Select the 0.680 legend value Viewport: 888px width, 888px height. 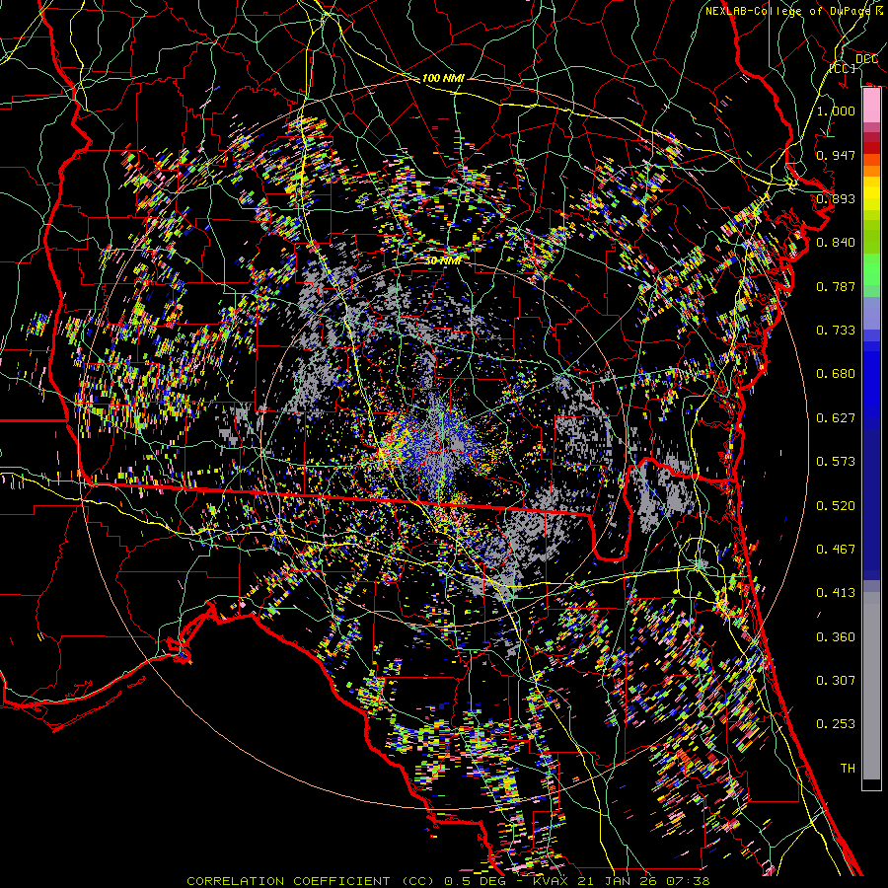tap(836, 374)
